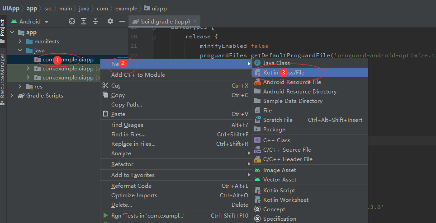This screenshot has height=223, width=436.
Task: Choose C++ Class in the submenu
Action: [x=276, y=140]
